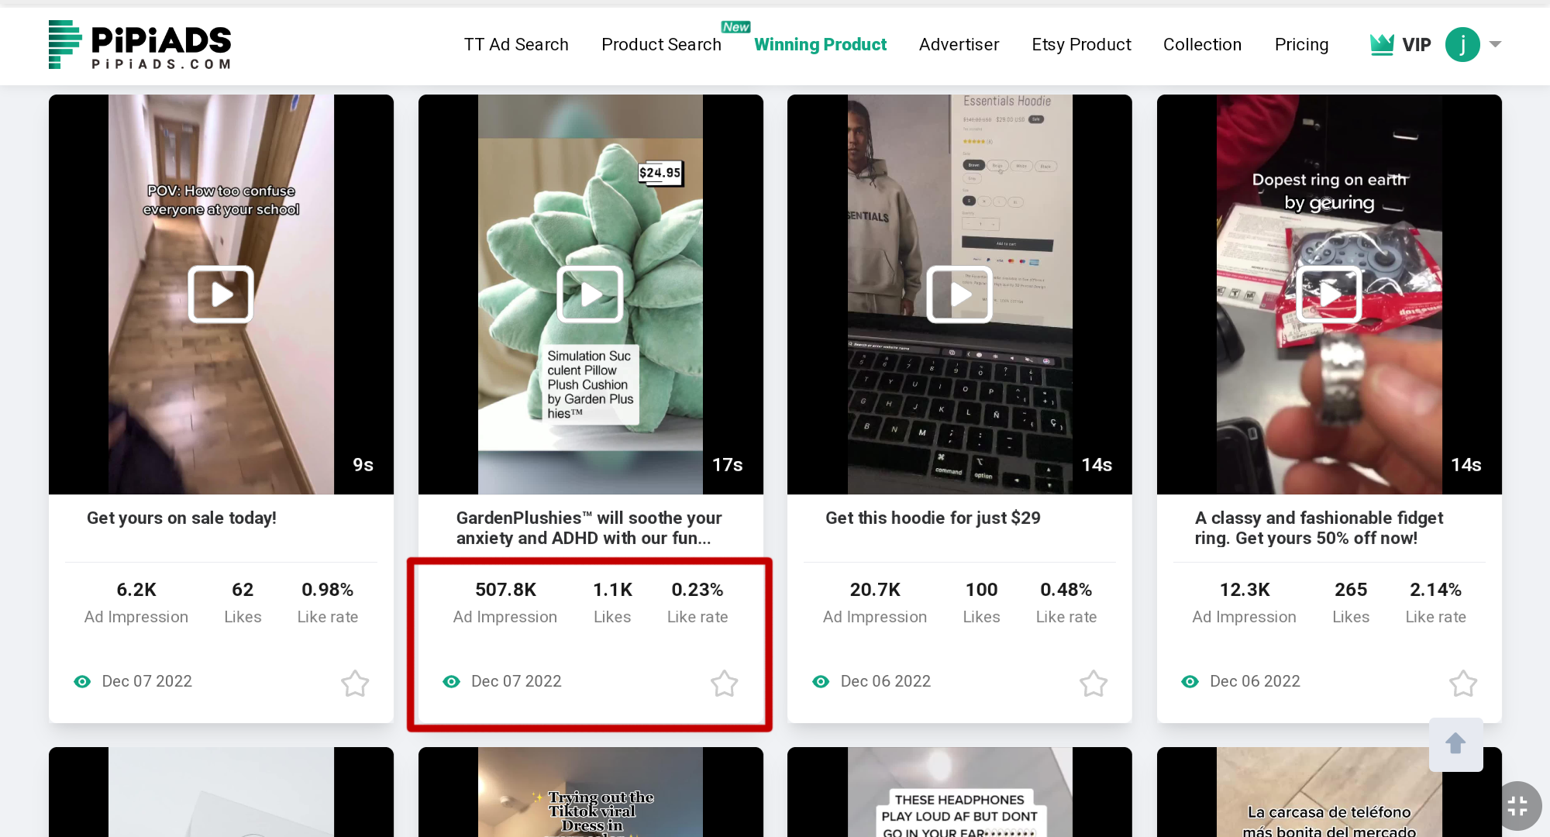Click the Etsy Product navigation link
Screen dimensions: 1550x837
coord(1080,44)
